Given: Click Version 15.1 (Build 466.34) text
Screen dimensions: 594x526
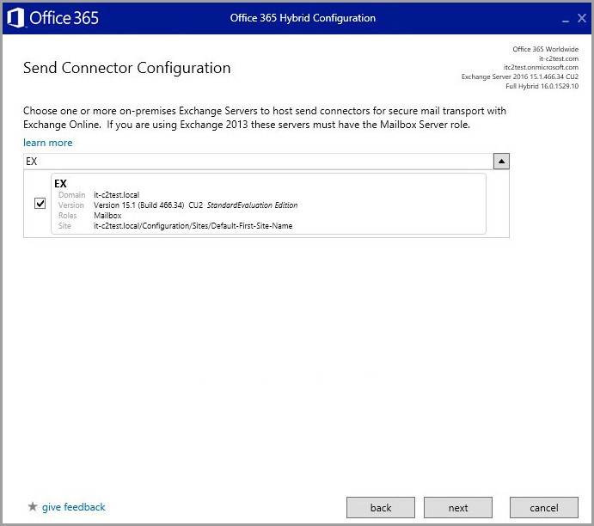Looking at the screenshot, I should [x=139, y=205].
